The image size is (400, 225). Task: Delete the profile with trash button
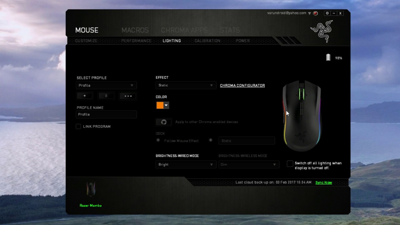[106, 96]
